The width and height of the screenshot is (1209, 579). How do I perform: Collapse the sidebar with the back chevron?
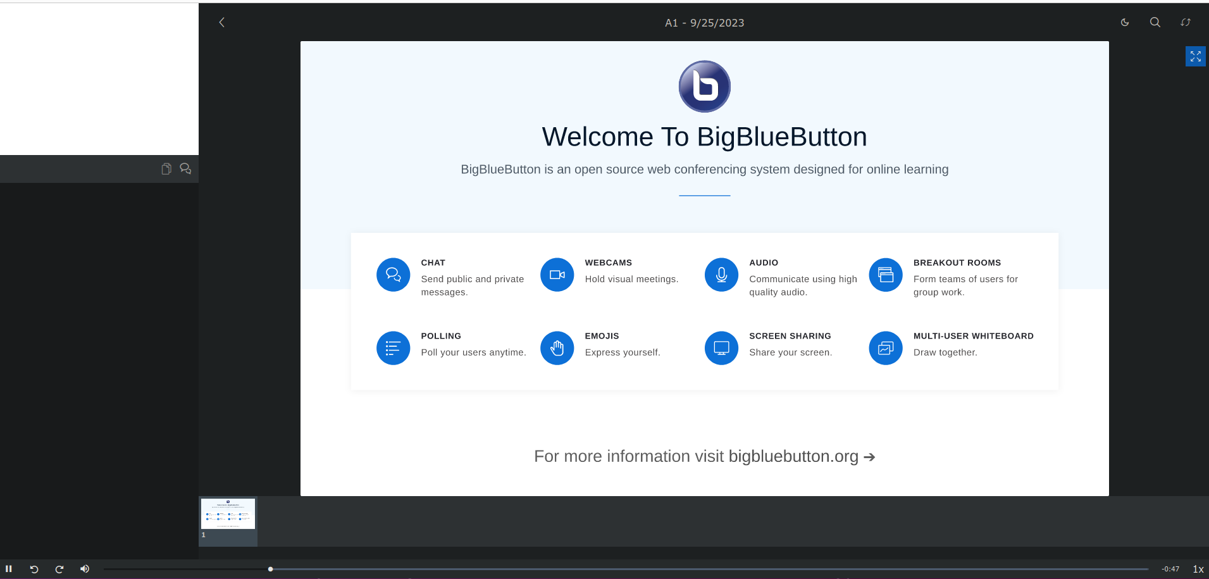(221, 22)
